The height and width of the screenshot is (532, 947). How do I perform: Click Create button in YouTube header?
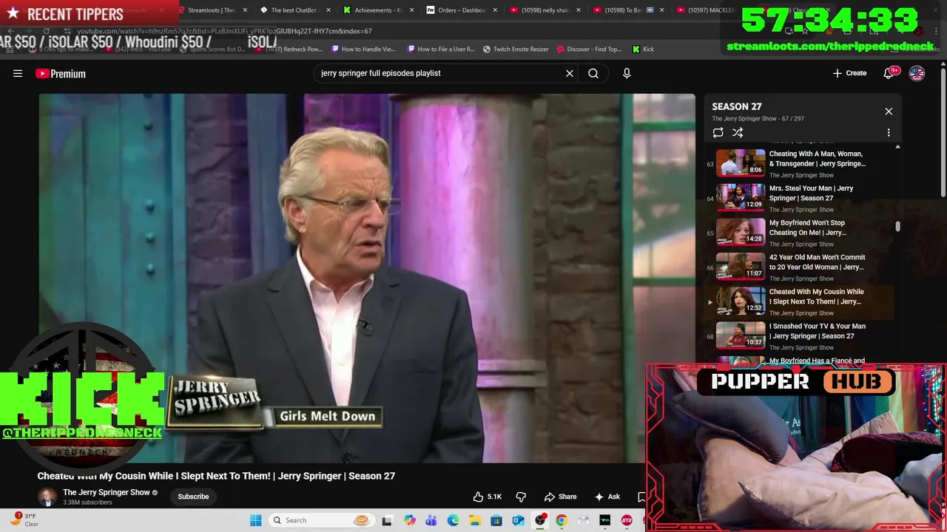[x=849, y=73]
